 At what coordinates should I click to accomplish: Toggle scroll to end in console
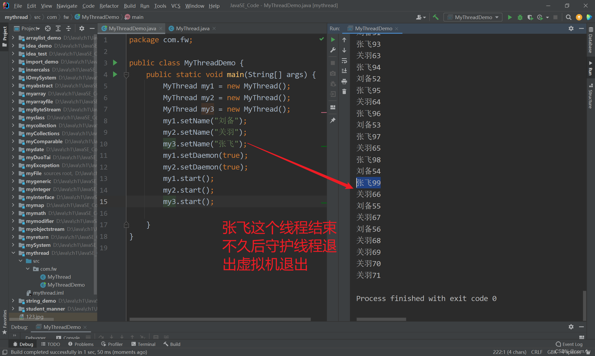[344, 71]
